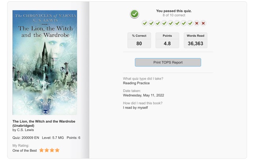
Task: Click the Points 4.8 score box
Action: (167, 40)
